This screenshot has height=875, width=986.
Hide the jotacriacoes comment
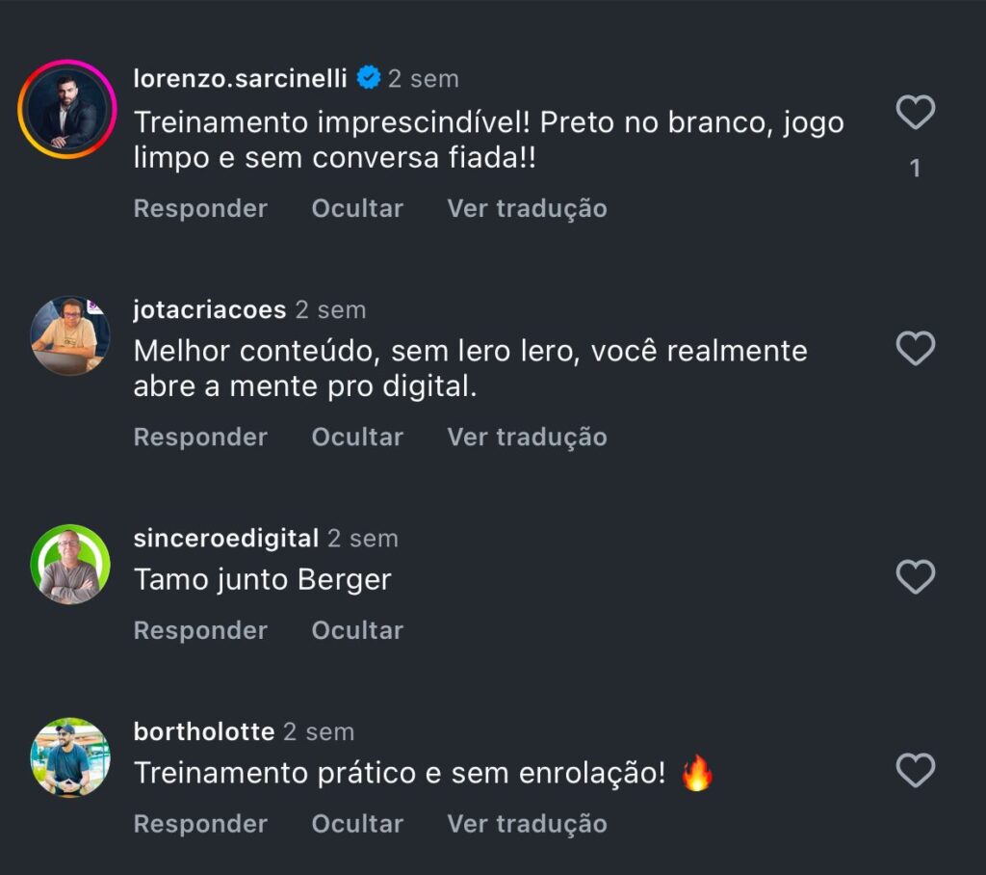(x=357, y=437)
